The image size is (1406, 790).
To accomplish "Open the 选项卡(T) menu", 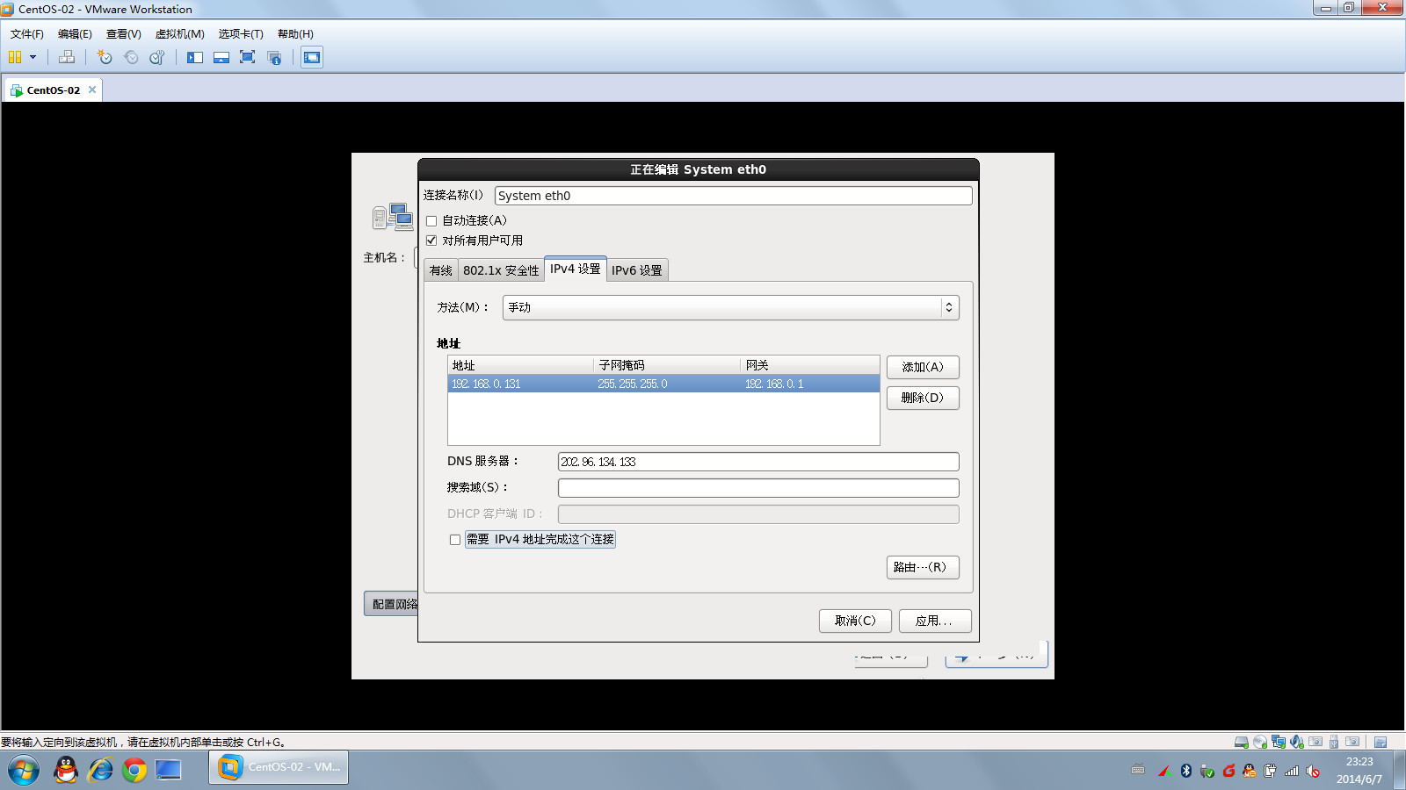I will 241,34.
